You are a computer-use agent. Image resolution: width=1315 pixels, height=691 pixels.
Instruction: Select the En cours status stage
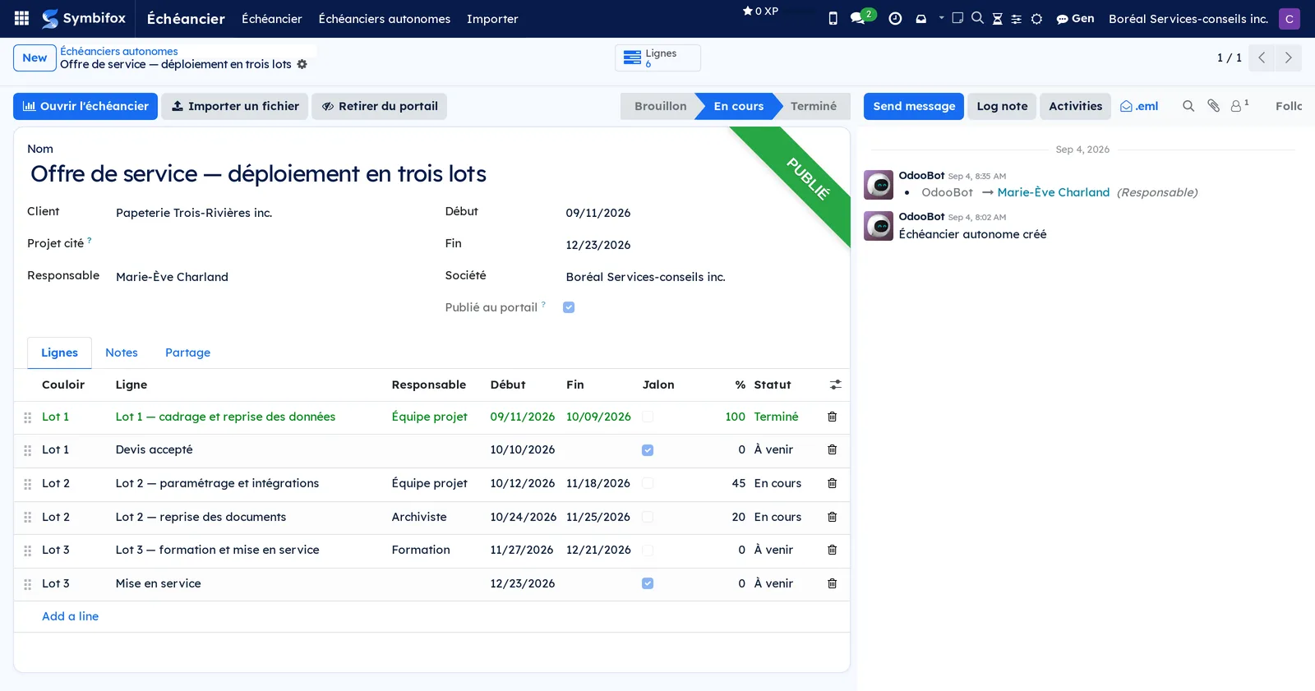click(x=738, y=106)
